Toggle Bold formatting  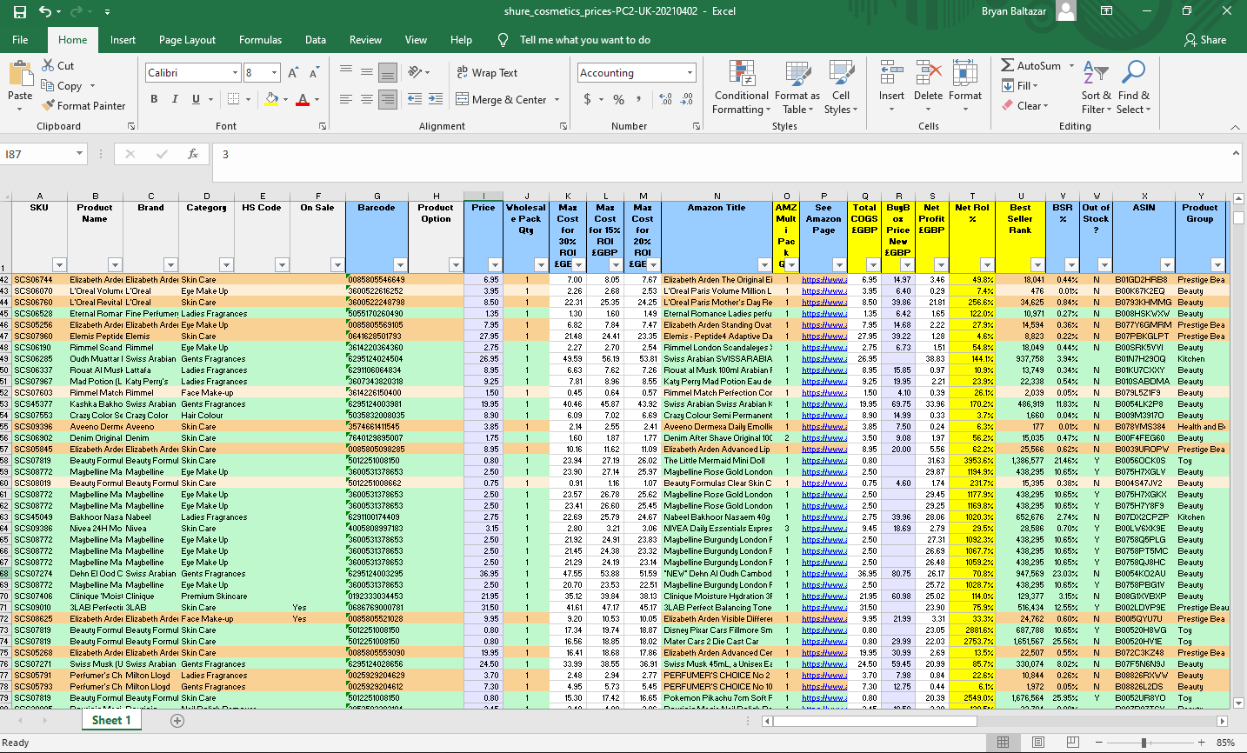154,99
